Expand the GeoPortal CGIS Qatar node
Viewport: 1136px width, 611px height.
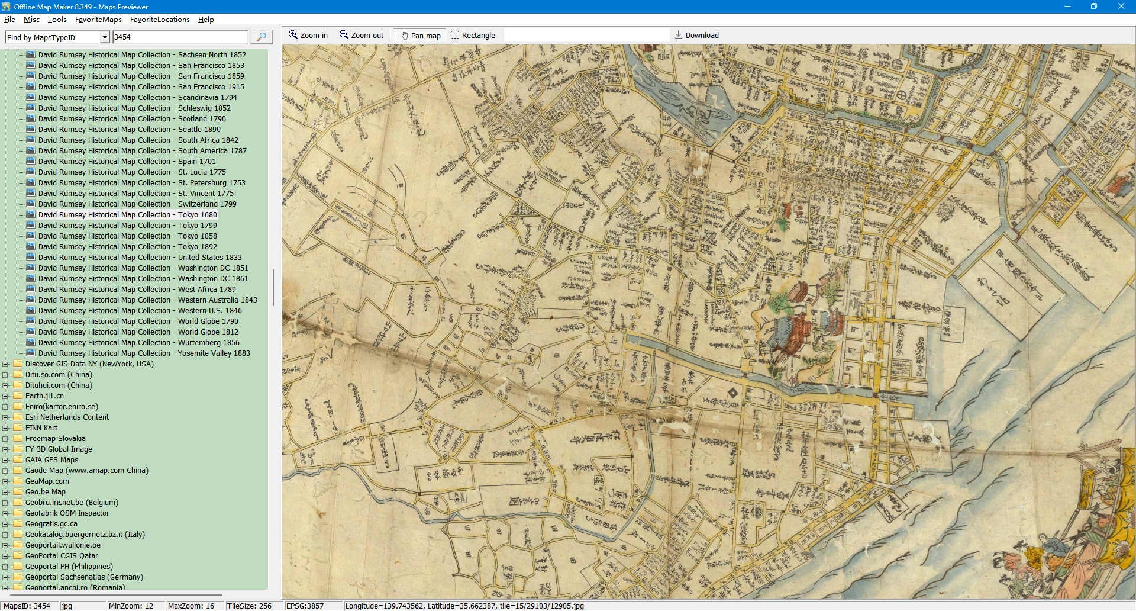(5, 556)
